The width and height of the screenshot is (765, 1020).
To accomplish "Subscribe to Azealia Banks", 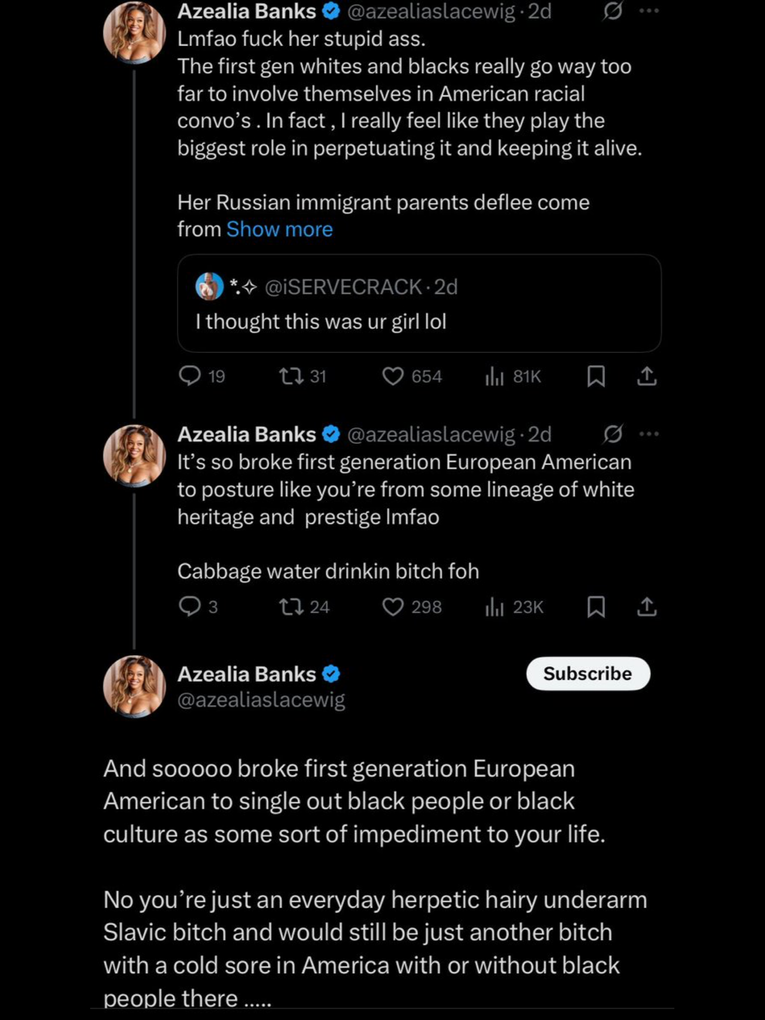I will 588,673.
